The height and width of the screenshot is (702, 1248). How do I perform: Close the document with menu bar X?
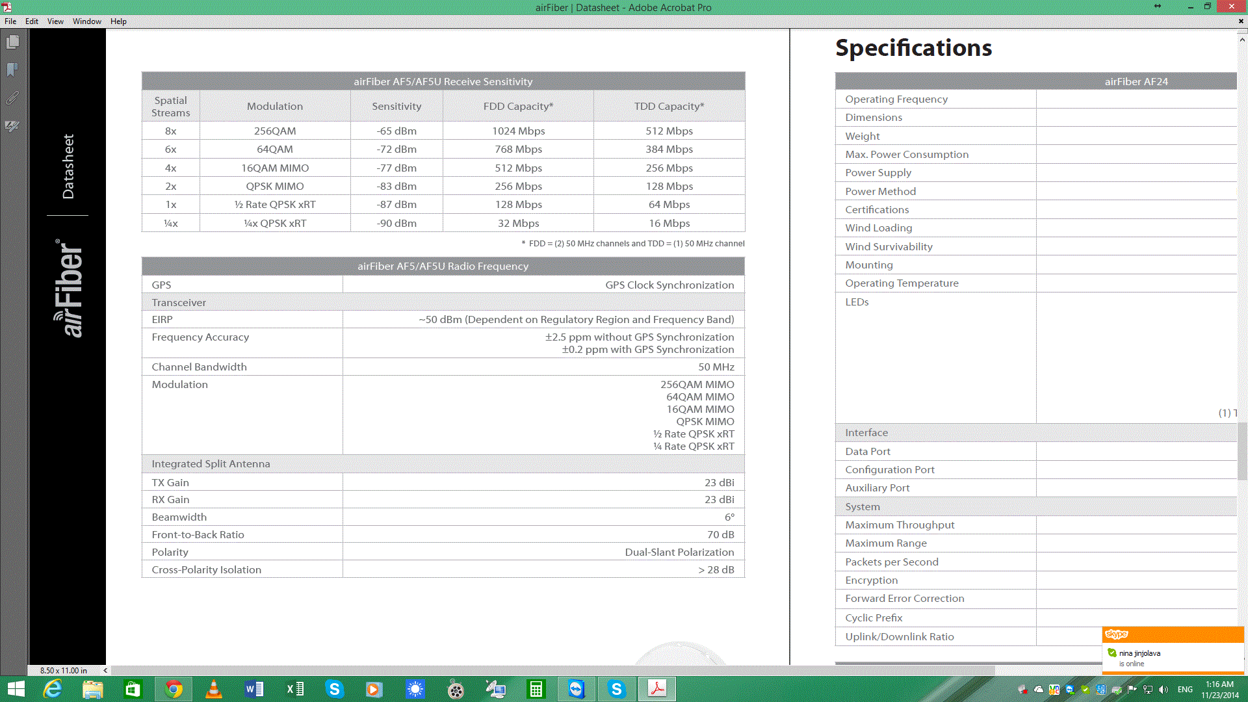click(1240, 21)
